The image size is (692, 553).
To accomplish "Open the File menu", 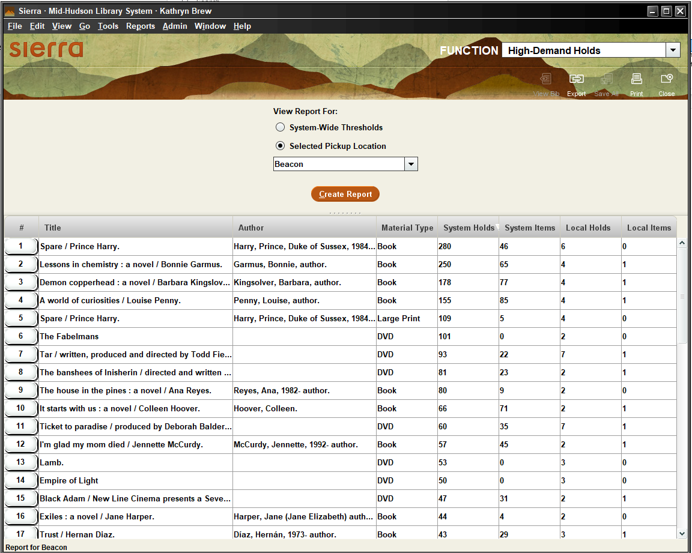I will 15,26.
